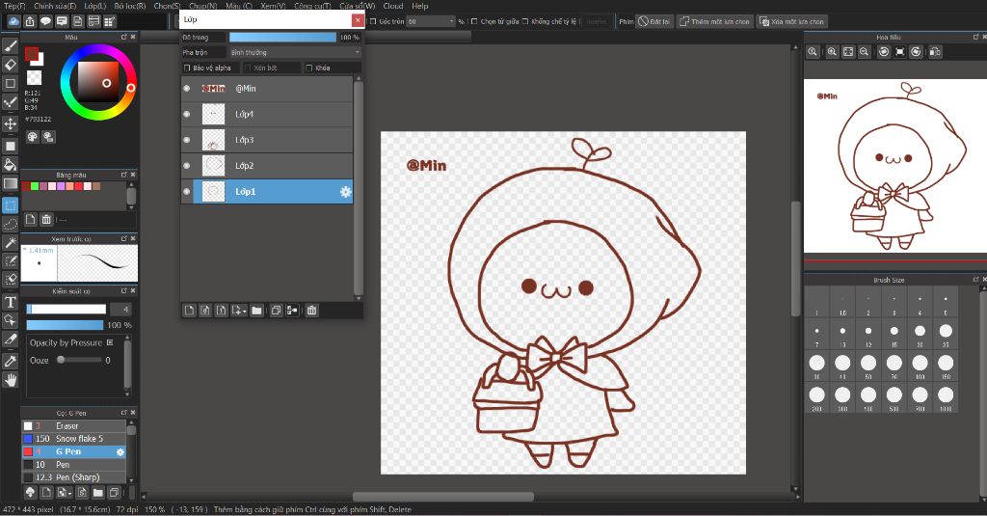
Task: Download cloud brush in brush panel
Action: [x=30, y=492]
